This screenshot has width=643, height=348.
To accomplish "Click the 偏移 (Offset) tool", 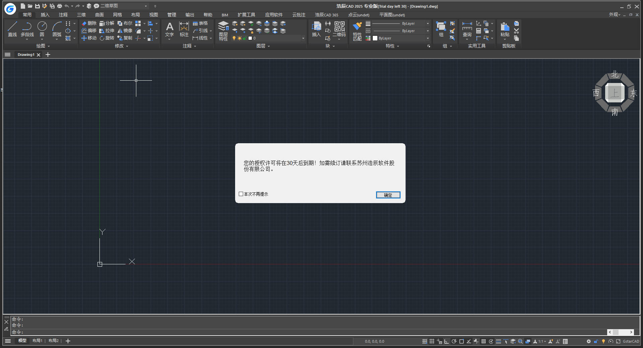I will pos(89,31).
